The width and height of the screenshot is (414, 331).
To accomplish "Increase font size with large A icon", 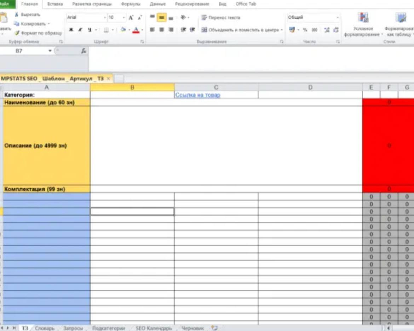I will coord(131,18).
